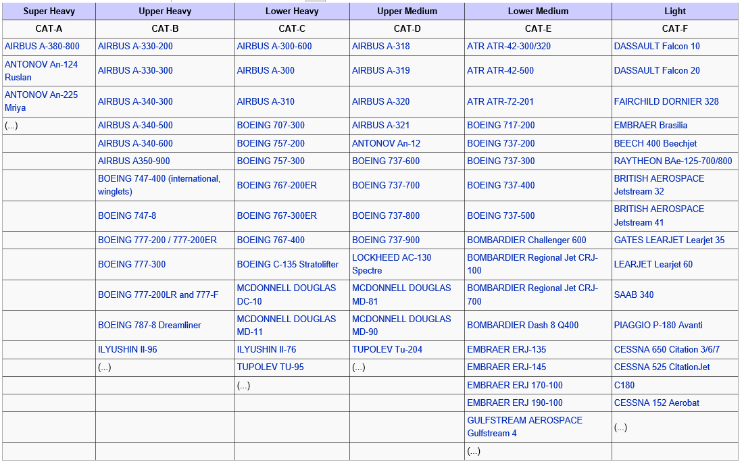Open the ANTONOV An-124 Ruslan link

(41, 71)
